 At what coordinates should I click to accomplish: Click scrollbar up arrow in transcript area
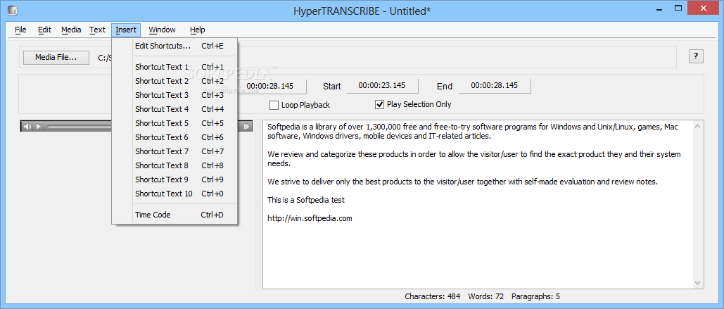pyautogui.click(x=698, y=126)
